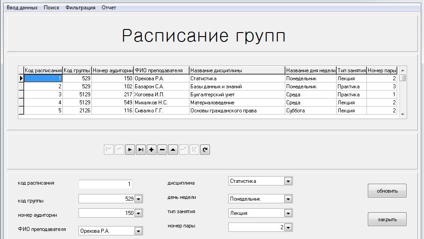Open the Отчет menu
424x239 pixels.
(x=109, y=8)
